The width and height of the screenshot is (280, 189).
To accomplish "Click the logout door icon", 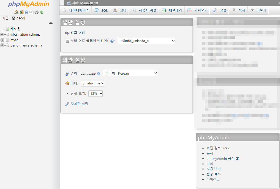I will click(x=21, y=12).
